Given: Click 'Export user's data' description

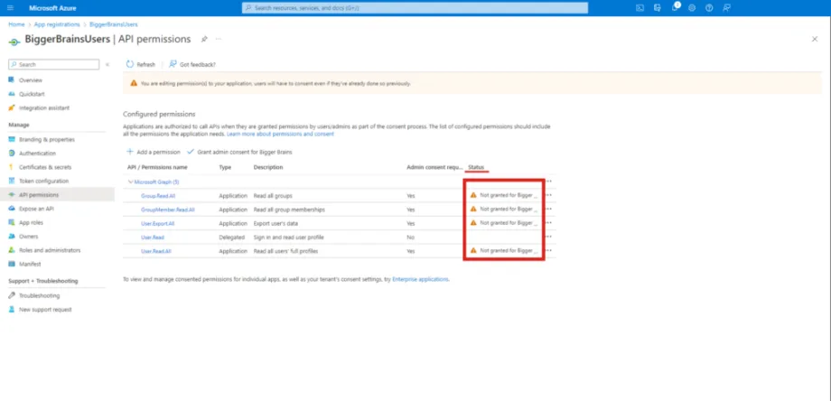Looking at the screenshot, I should pos(276,224).
